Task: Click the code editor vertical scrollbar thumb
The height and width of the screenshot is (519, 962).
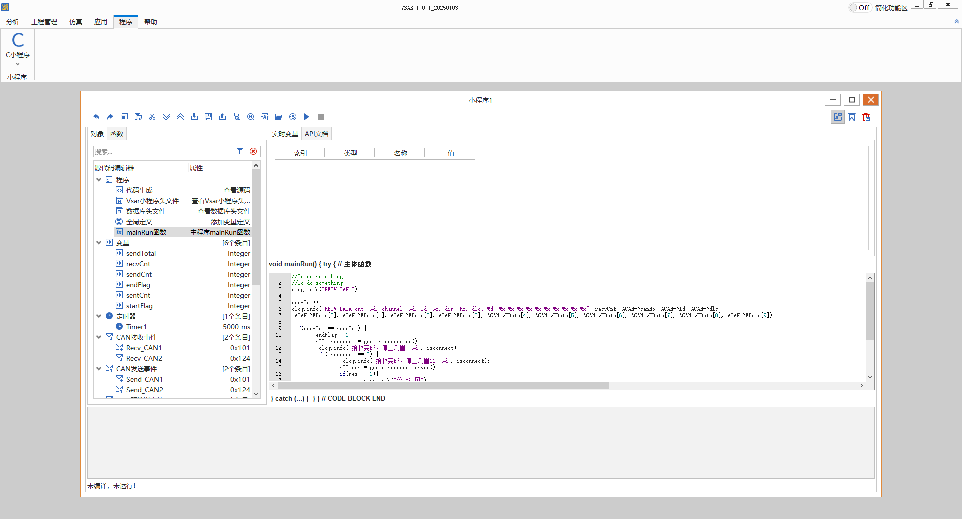Action: point(870,311)
